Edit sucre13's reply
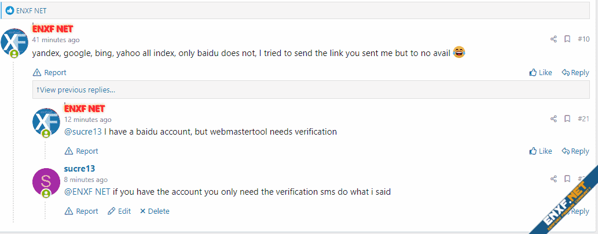 tap(119, 211)
